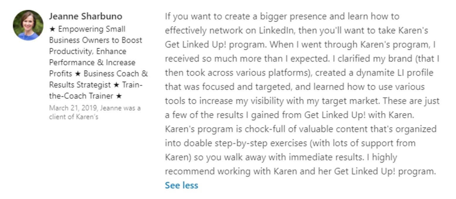The image size is (456, 199).
Task: Click the final star after "Trainer"
Action: [119, 96]
